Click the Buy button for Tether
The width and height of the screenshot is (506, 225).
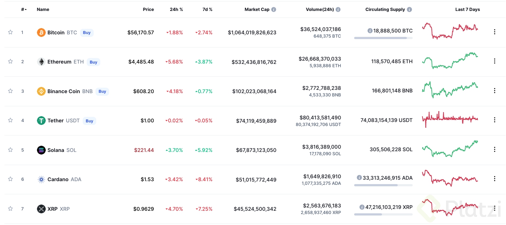tap(89, 121)
